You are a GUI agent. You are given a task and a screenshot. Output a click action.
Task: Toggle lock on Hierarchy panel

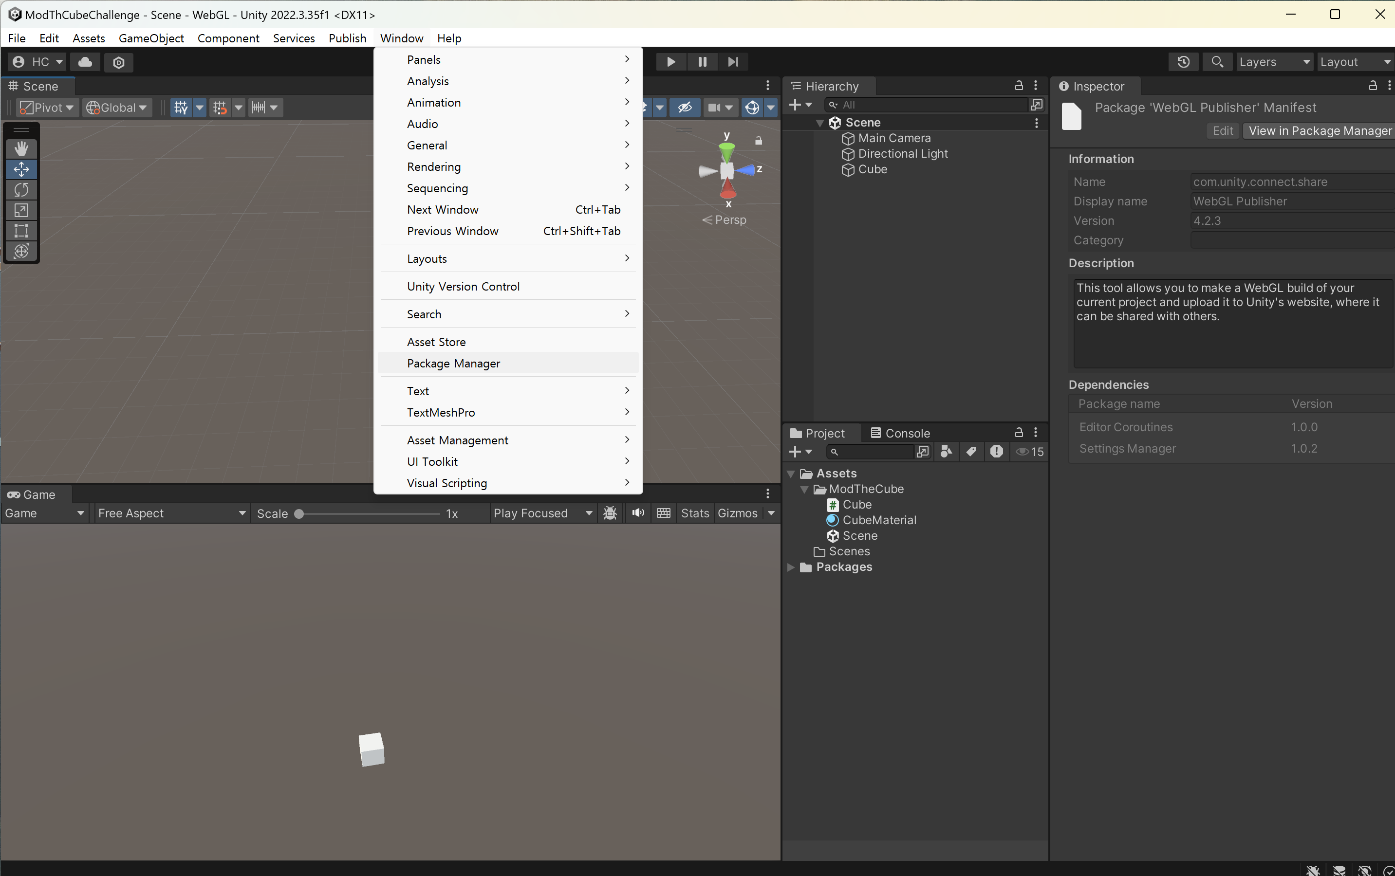pyautogui.click(x=1019, y=86)
